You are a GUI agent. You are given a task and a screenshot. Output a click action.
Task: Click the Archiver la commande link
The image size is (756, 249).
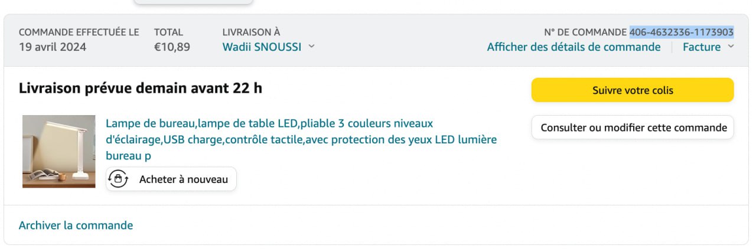coord(76,225)
